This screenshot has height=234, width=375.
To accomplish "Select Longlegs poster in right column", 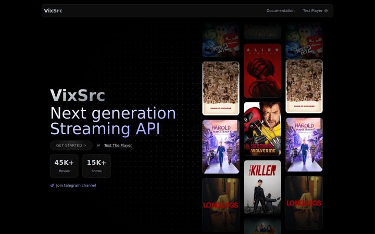I will coord(304,203).
